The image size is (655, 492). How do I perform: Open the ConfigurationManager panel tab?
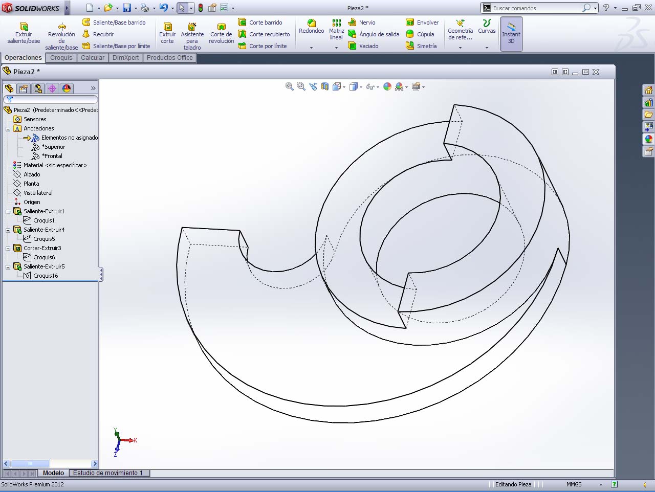[38, 88]
